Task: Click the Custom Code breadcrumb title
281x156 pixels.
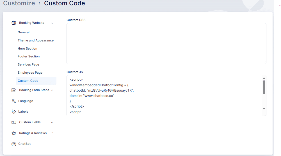Action: click(x=65, y=3)
